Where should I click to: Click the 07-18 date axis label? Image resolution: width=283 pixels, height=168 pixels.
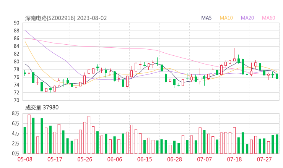tap(234, 159)
